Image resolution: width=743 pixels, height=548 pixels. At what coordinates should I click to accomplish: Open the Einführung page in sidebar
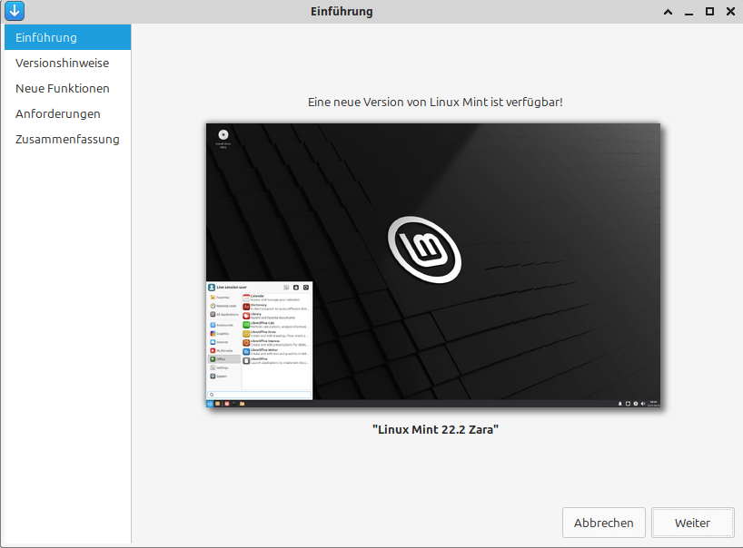tap(67, 37)
